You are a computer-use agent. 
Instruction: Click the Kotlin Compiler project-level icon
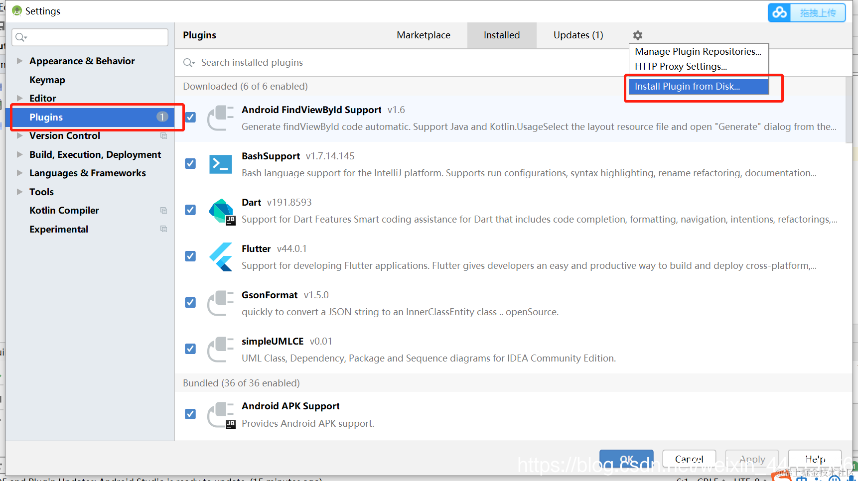(x=163, y=211)
